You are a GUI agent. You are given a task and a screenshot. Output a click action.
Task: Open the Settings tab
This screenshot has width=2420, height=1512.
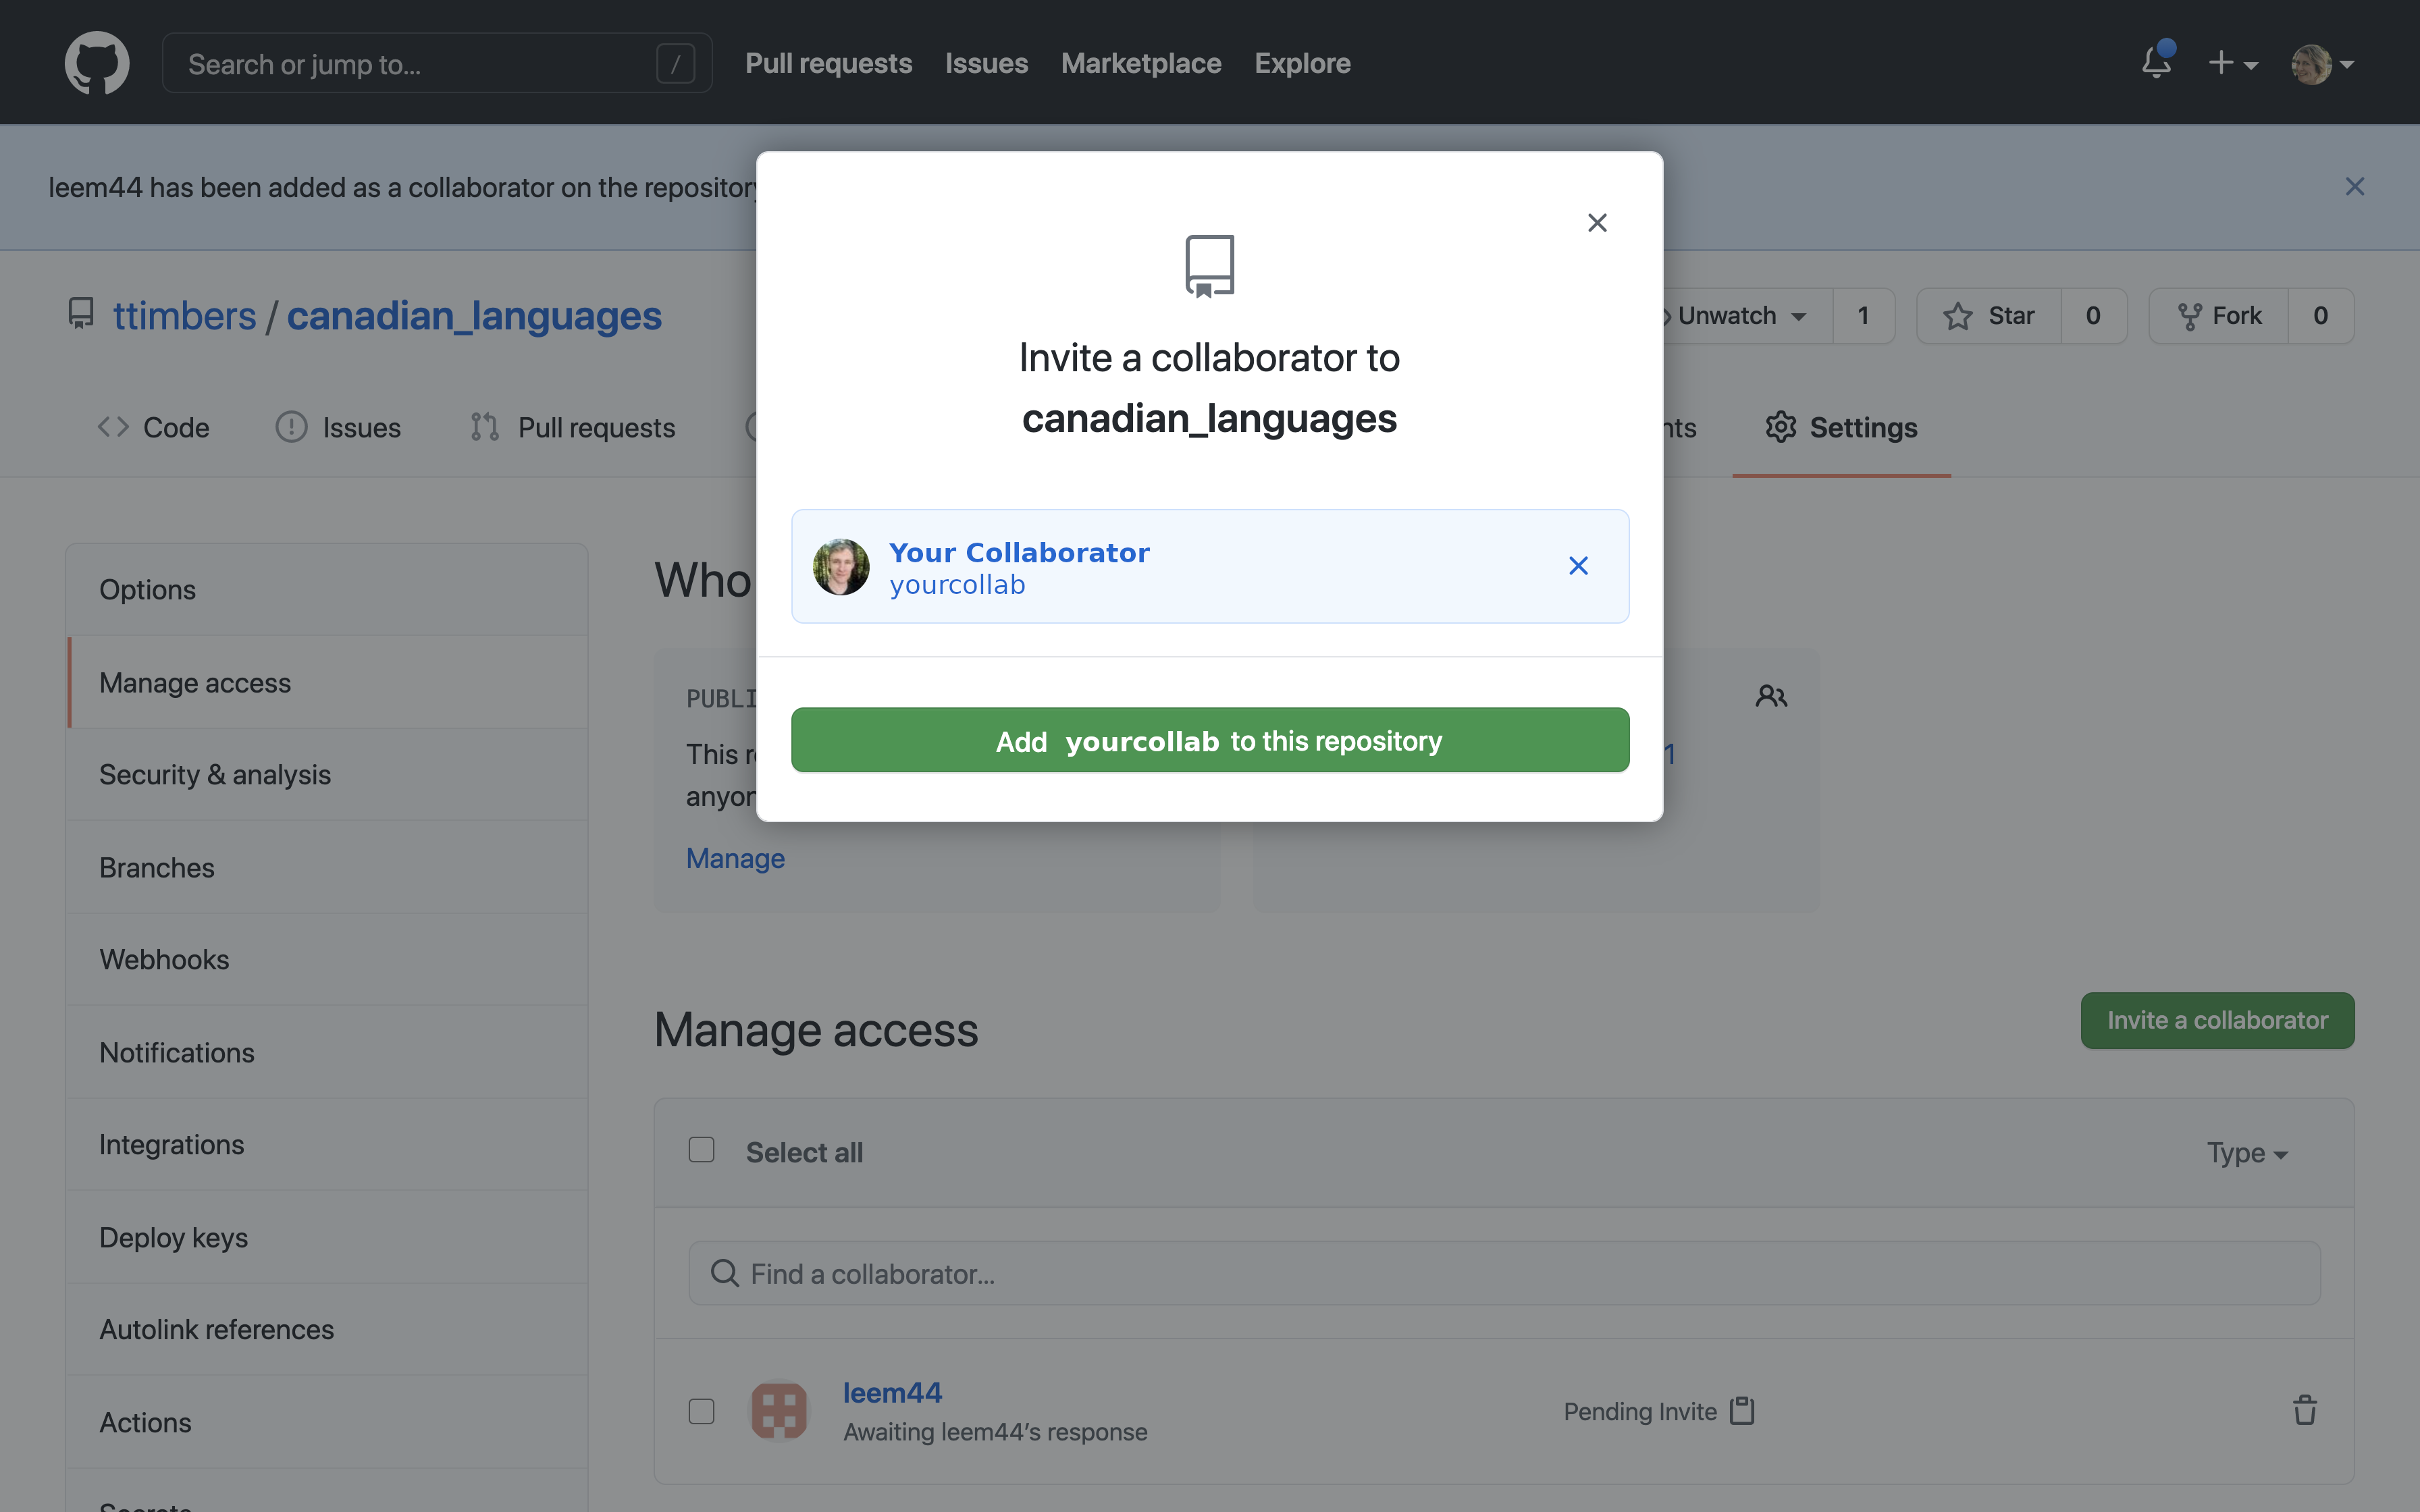tap(1841, 427)
